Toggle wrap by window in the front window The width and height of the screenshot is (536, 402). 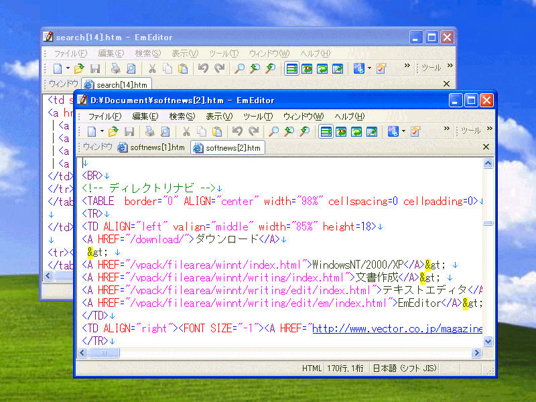point(356,131)
